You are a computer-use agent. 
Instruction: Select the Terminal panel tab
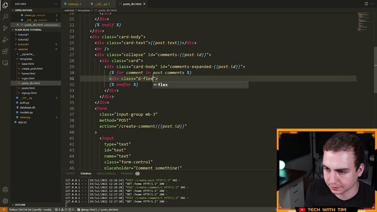point(86,174)
